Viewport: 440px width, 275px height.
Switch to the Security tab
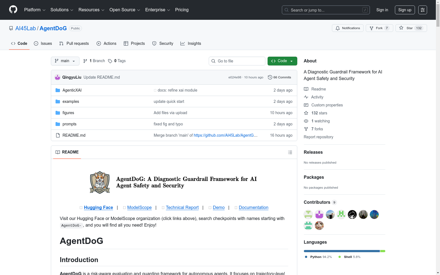coord(163,43)
